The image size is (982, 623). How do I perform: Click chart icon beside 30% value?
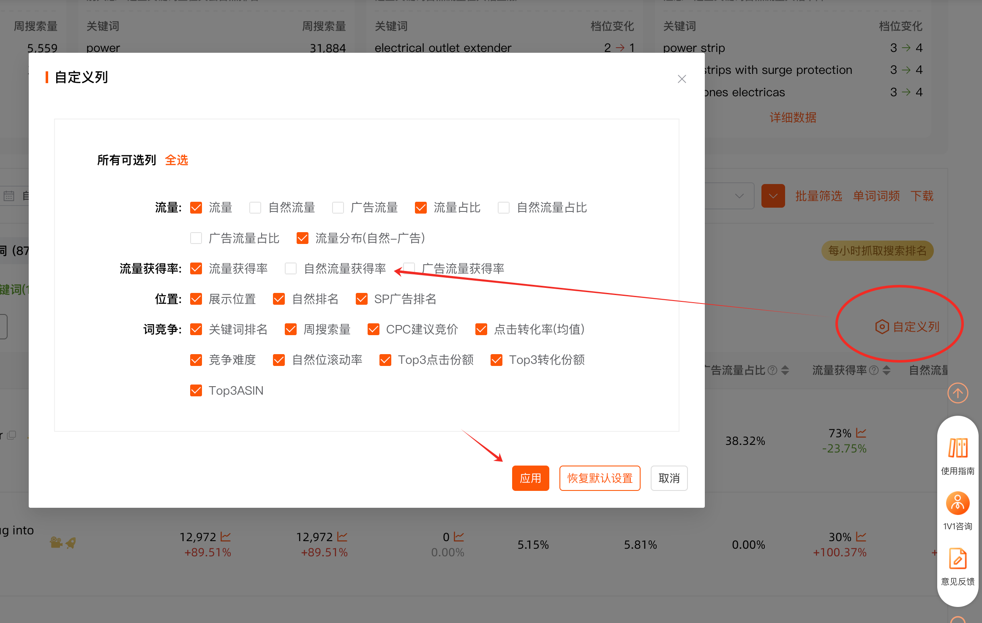861,537
